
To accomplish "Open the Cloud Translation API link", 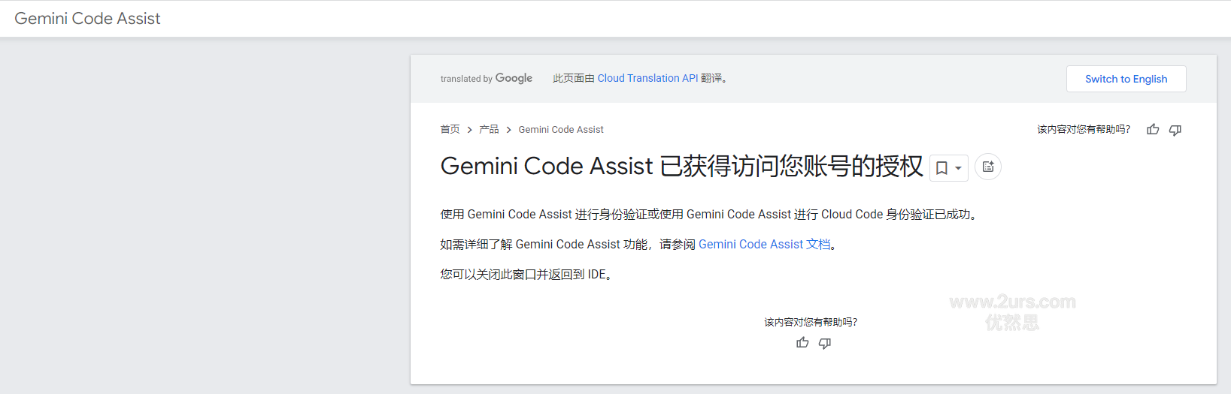I will pyautogui.click(x=647, y=78).
